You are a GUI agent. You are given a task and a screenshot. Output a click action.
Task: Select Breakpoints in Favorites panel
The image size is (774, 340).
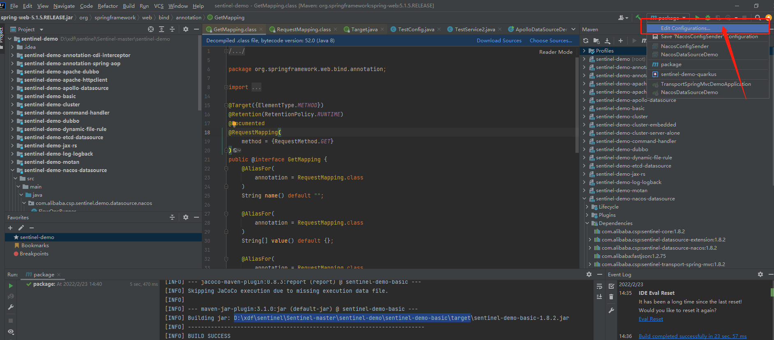(34, 254)
